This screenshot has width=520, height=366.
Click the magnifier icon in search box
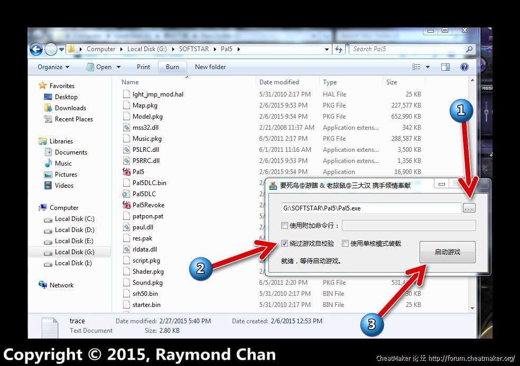tap(469, 49)
